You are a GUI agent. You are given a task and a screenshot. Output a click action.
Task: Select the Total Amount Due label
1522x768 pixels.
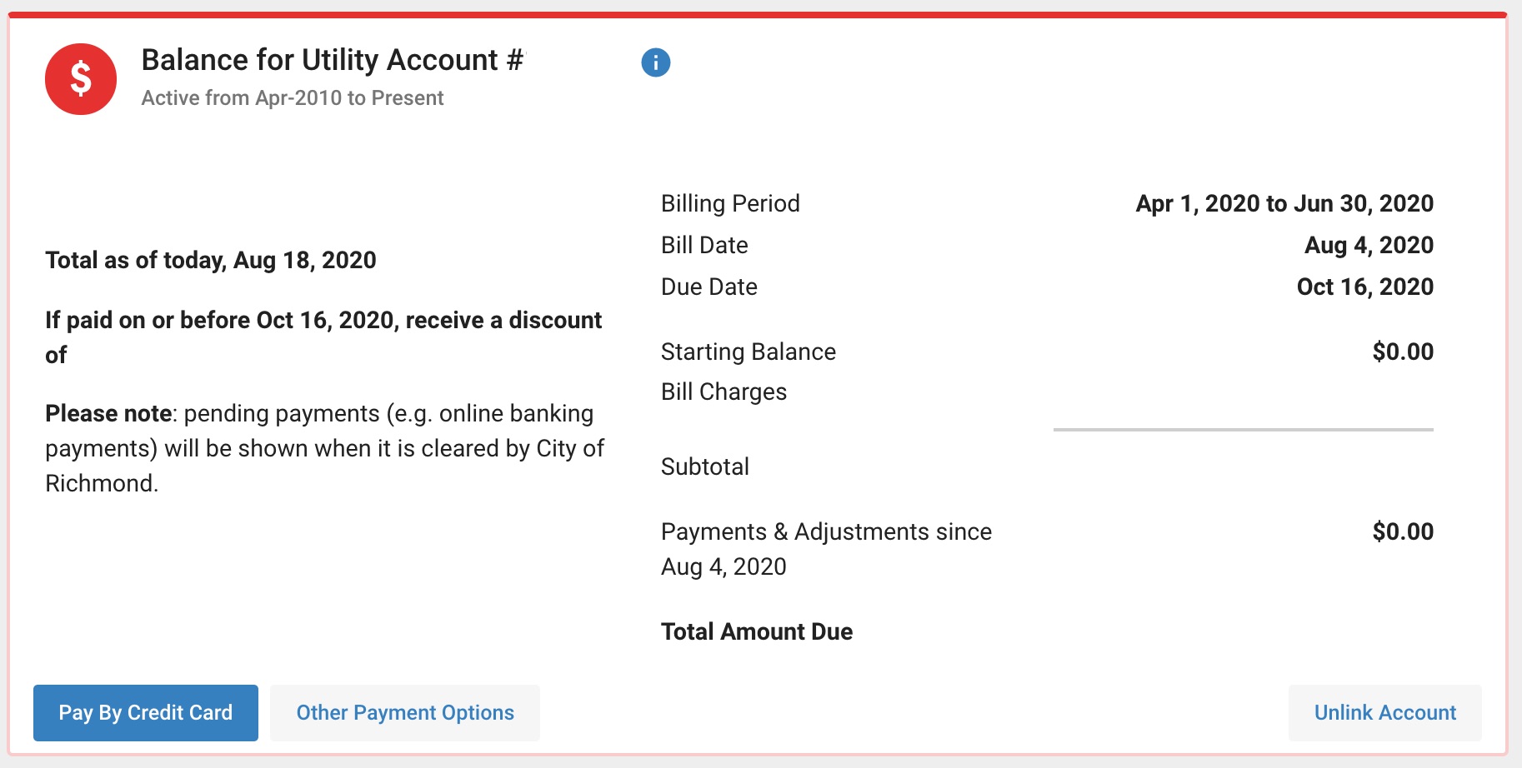[756, 631]
